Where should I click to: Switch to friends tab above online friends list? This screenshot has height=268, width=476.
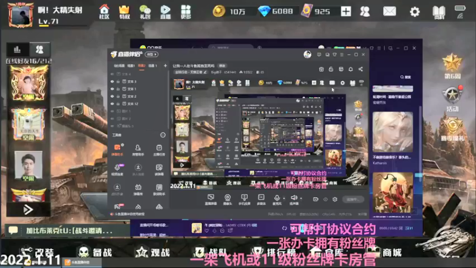click(39, 49)
